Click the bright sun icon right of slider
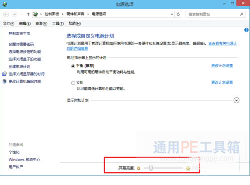The height and width of the screenshot is (185, 250). tap(188, 168)
